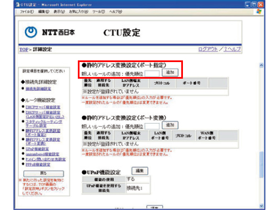Open the unnumbered機能設定 sidebar link

[42, 154]
